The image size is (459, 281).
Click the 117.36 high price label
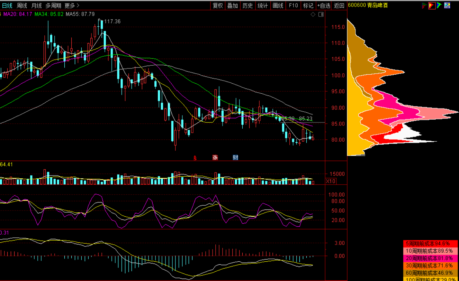(112, 21)
